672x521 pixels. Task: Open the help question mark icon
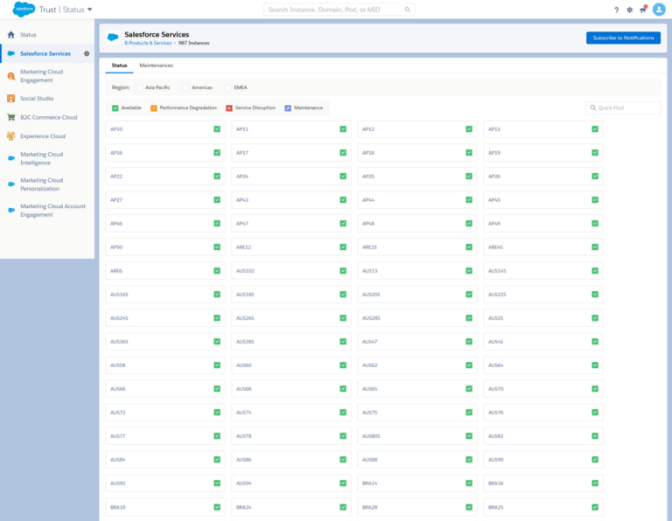tap(616, 10)
